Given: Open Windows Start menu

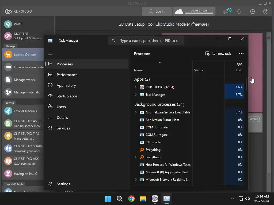Looking at the screenshot, I should [108, 199].
